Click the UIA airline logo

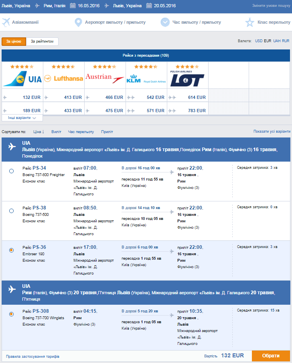22,79
